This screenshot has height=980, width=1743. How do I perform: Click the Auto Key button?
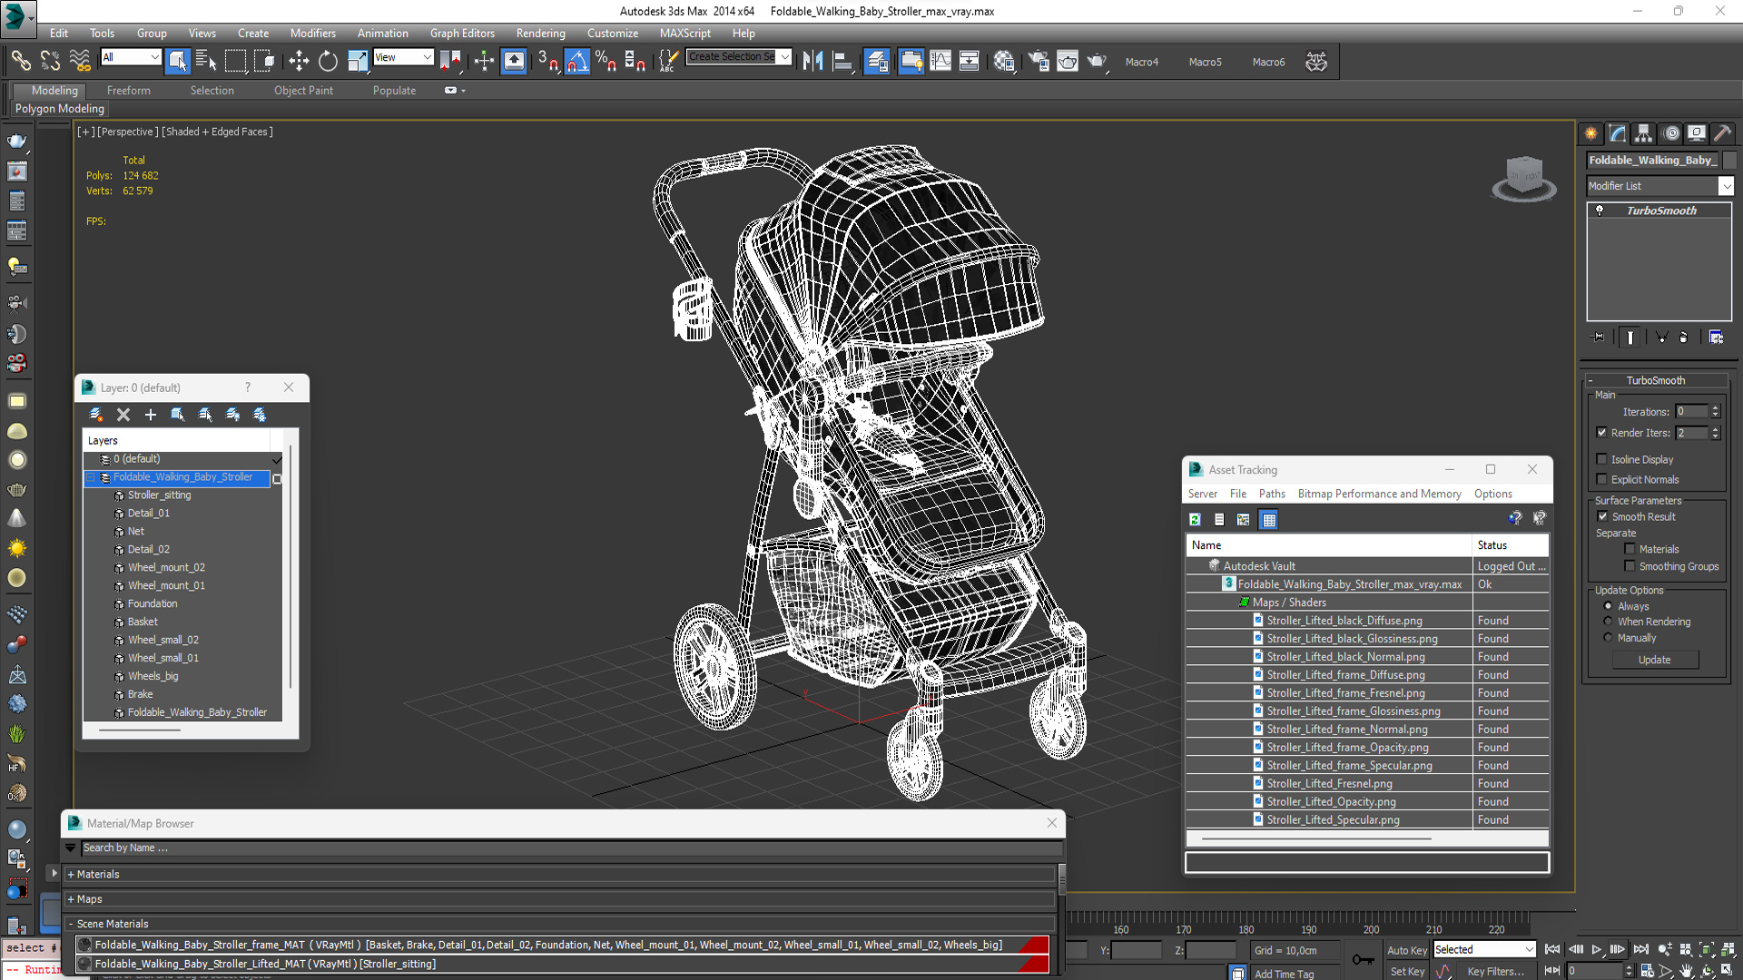[1406, 950]
